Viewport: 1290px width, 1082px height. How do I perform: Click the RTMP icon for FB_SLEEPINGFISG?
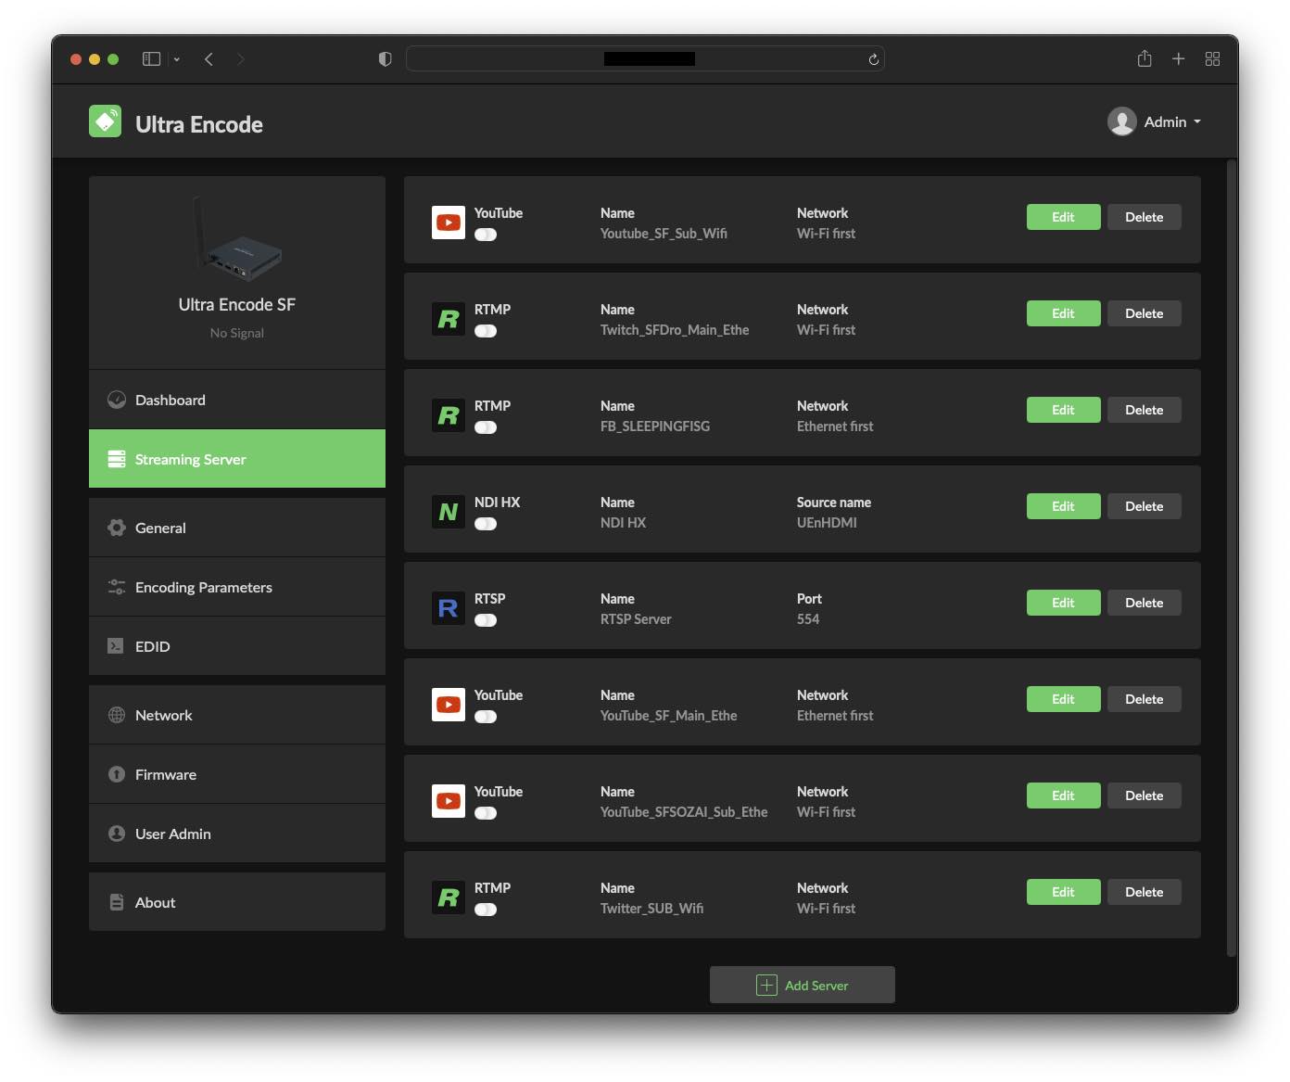coord(449,415)
